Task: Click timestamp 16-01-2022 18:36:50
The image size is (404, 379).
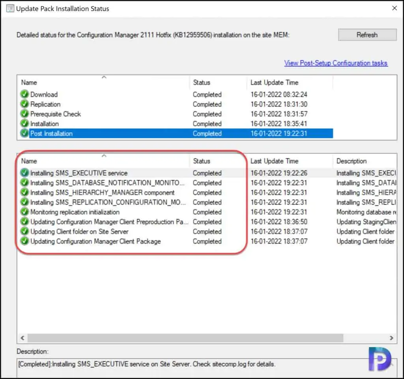Action: [x=279, y=222]
